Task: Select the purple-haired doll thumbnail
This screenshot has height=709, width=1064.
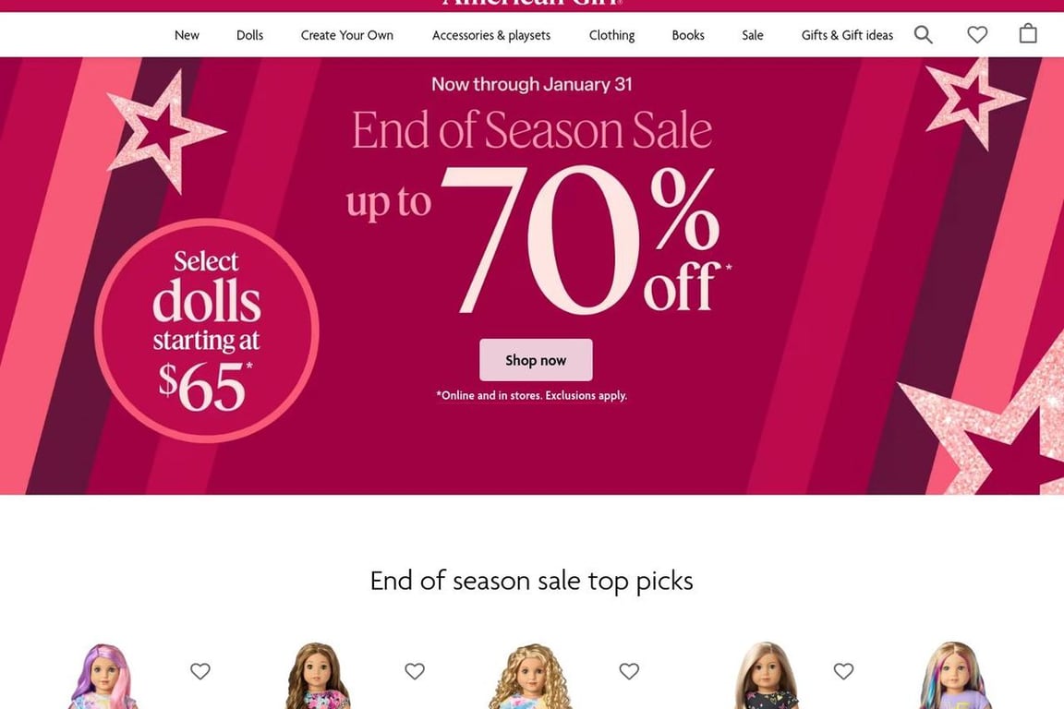Action: coord(103,676)
